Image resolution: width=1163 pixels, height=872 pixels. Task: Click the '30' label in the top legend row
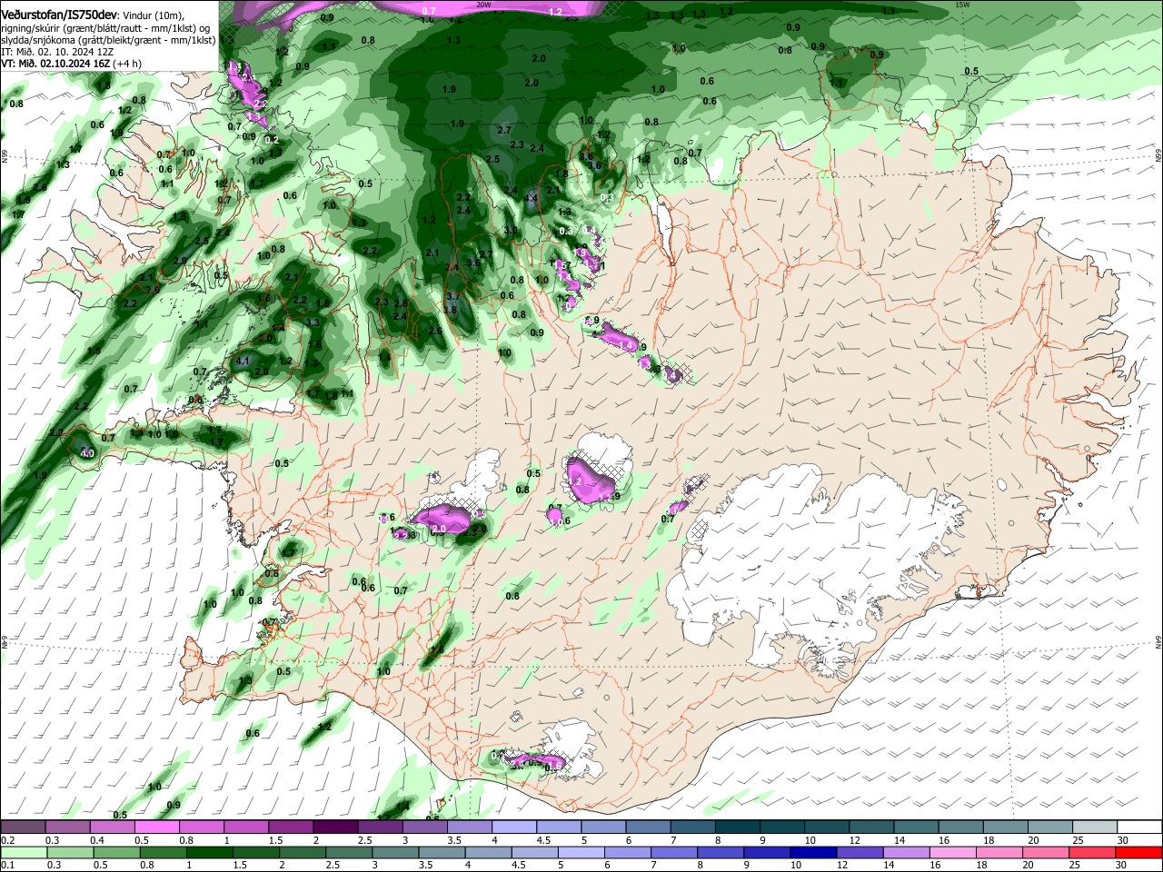(1122, 840)
